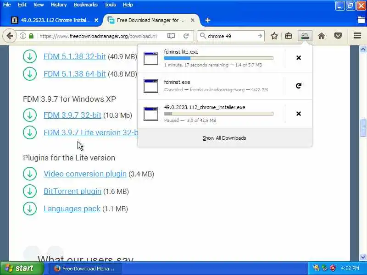Click the fdminst.exe file icon
Viewport: 367px width, 275px height.
pos(151,86)
